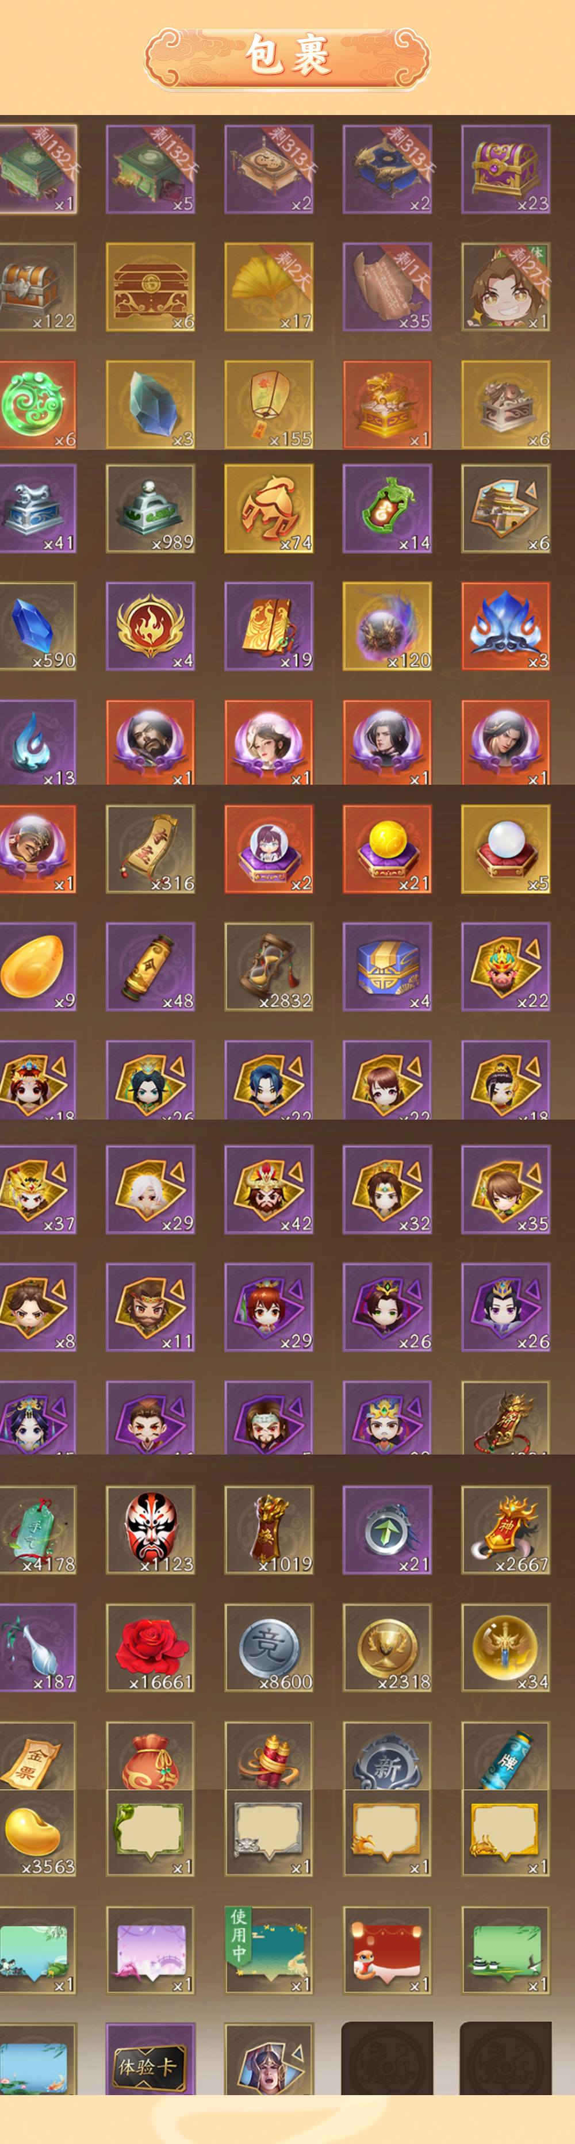This screenshot has width=575, height=2144.
Task: Open the hourglass item x2832
Action: pyautogui.click(x=269, y=966)
